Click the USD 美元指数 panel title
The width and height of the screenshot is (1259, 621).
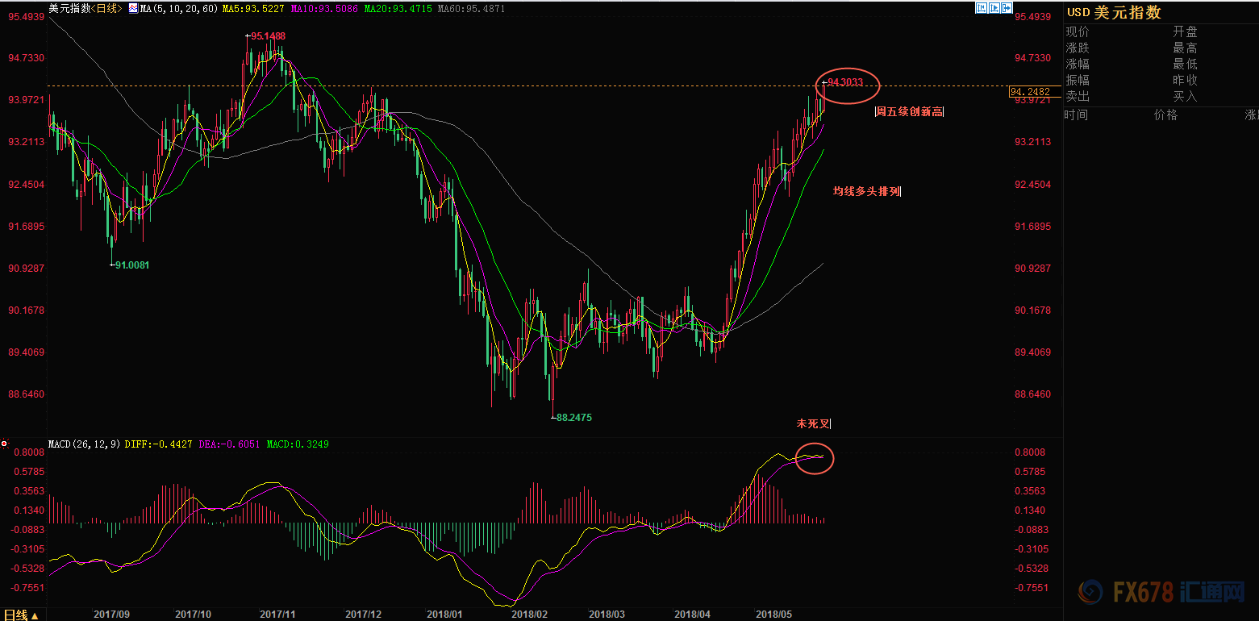click(x=1114, y=12)
